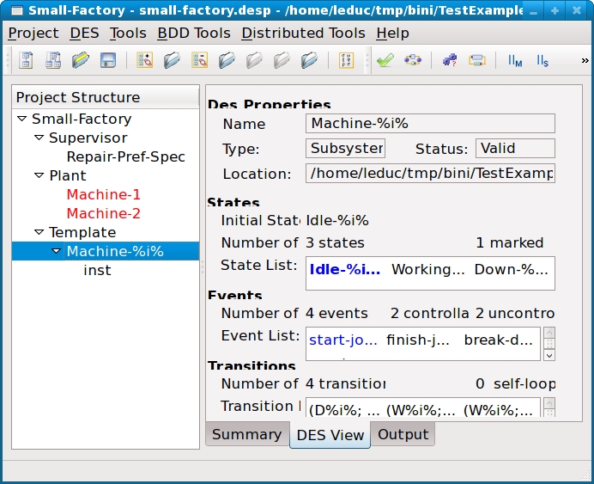The image size is (594, 484).
Task: Select Repair-Pref-Spec in project tree
Action: tap(125, 157)
